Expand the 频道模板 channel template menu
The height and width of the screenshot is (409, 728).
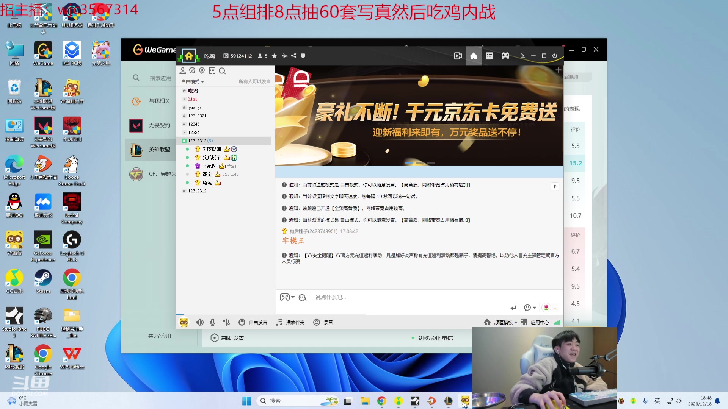point(501,322)
